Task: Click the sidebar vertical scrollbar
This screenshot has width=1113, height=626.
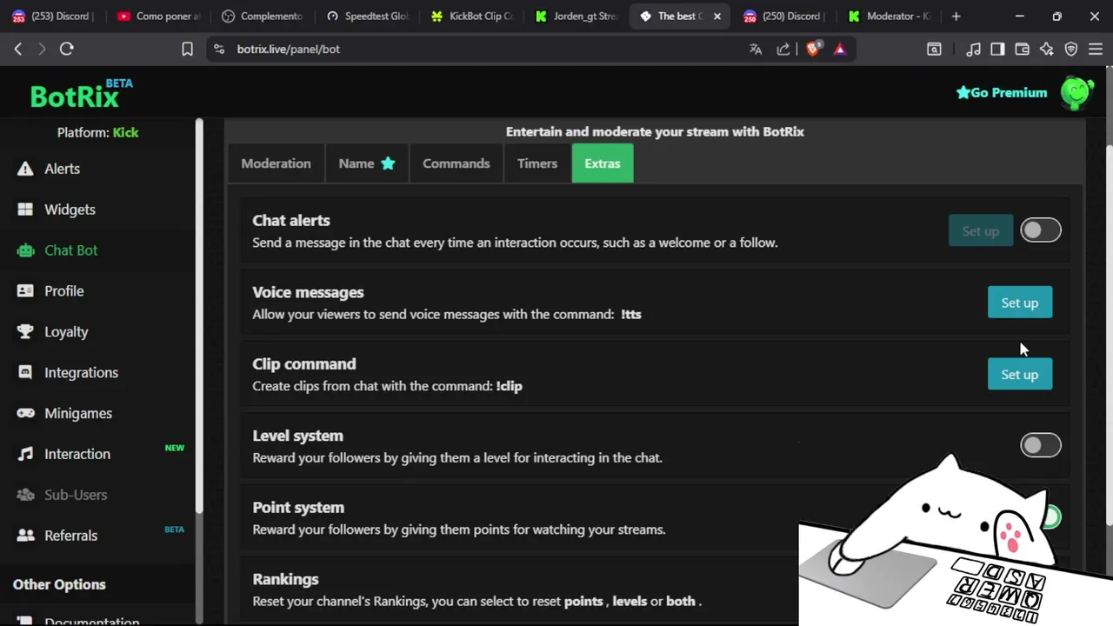Action: coord(199,315)
